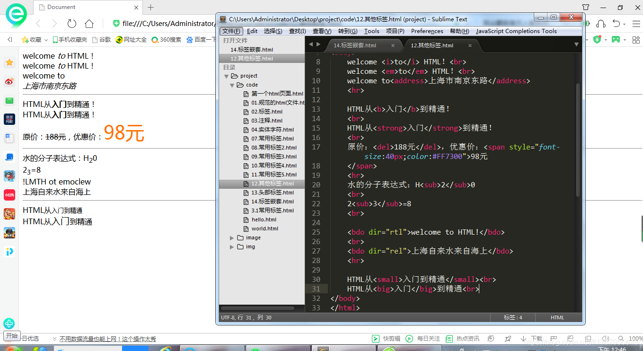This screenshot has width=643, height=351.
Task: Go back in 360 browser
Action: [38, 23]
